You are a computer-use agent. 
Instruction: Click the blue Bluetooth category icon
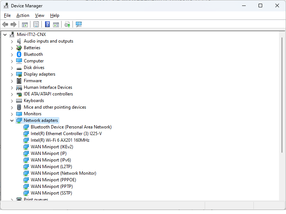19,54
